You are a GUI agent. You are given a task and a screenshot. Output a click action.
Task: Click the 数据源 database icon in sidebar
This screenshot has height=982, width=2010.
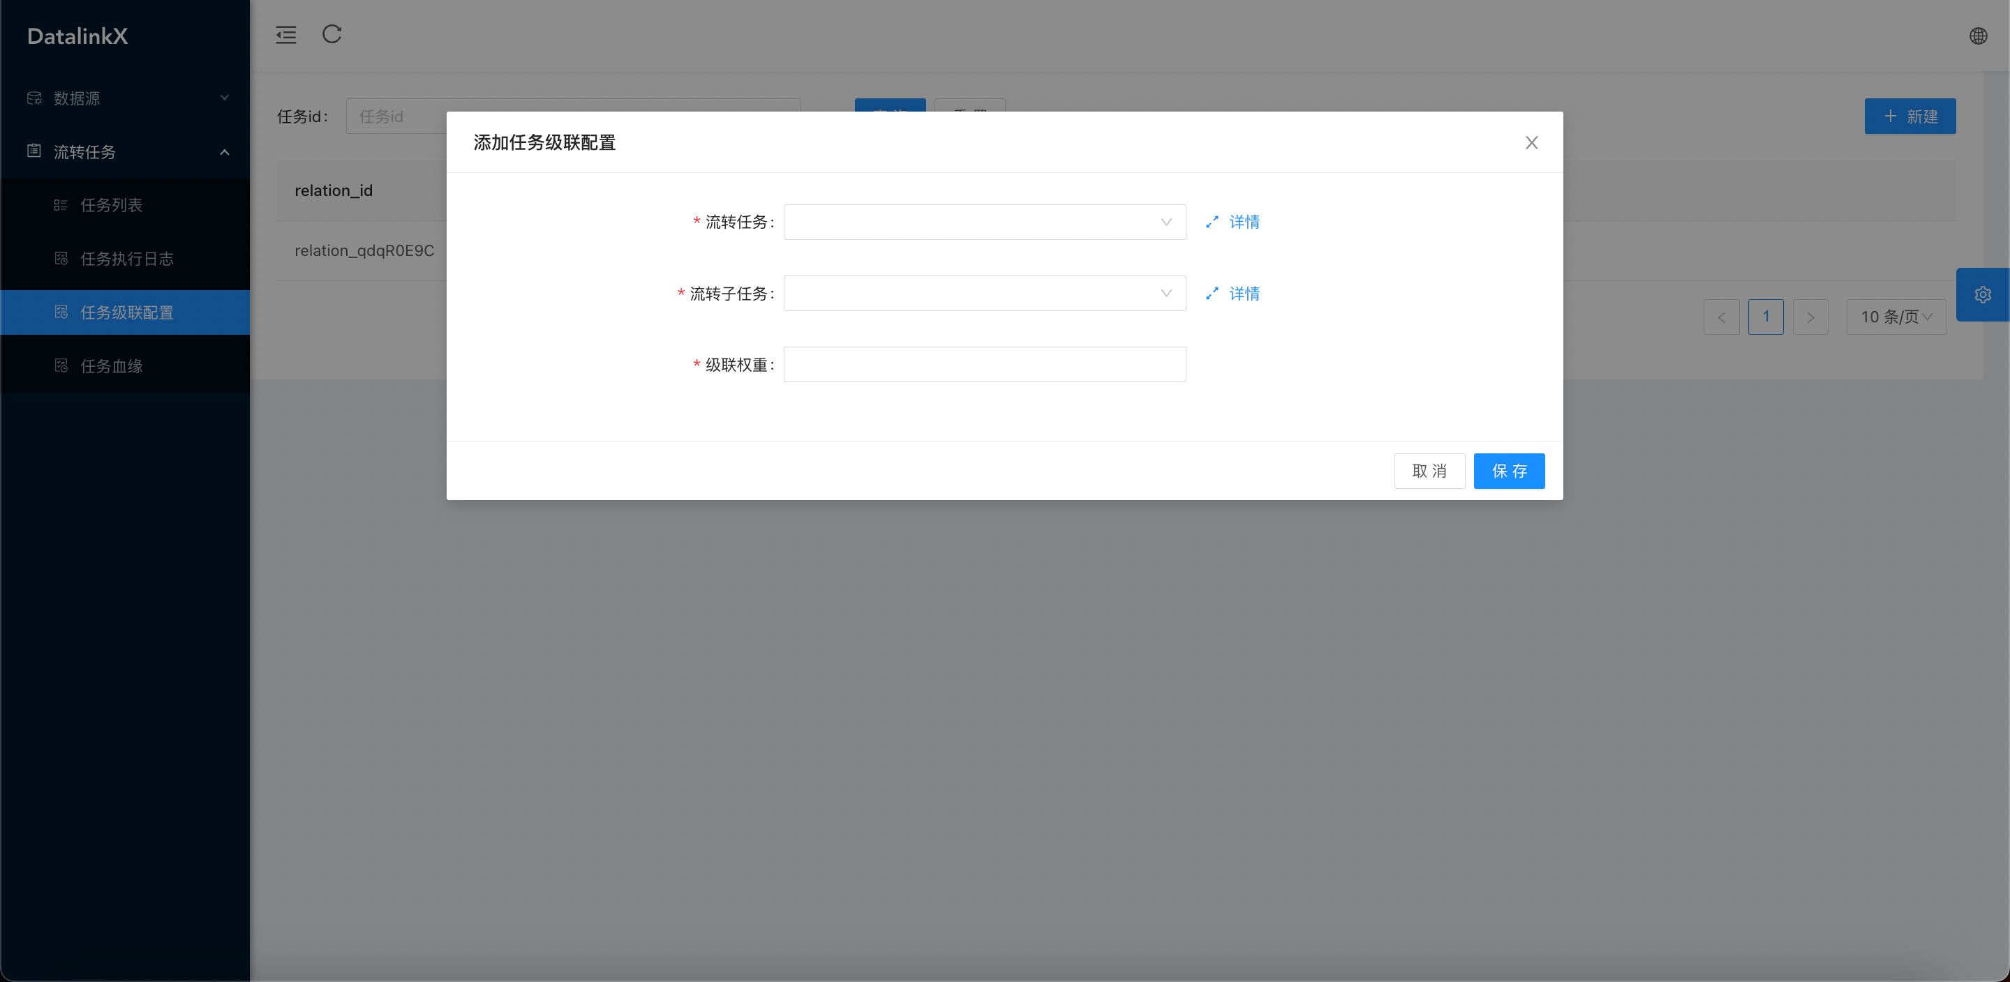(x=34, y=98)
